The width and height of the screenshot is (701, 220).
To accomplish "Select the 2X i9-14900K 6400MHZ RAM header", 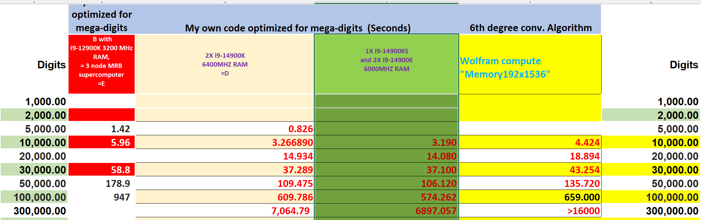I will coord(225,64).
